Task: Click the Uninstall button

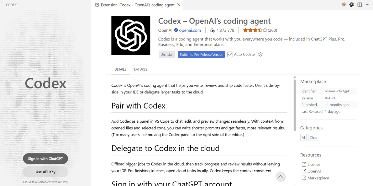Action: (x=167, y=55)
